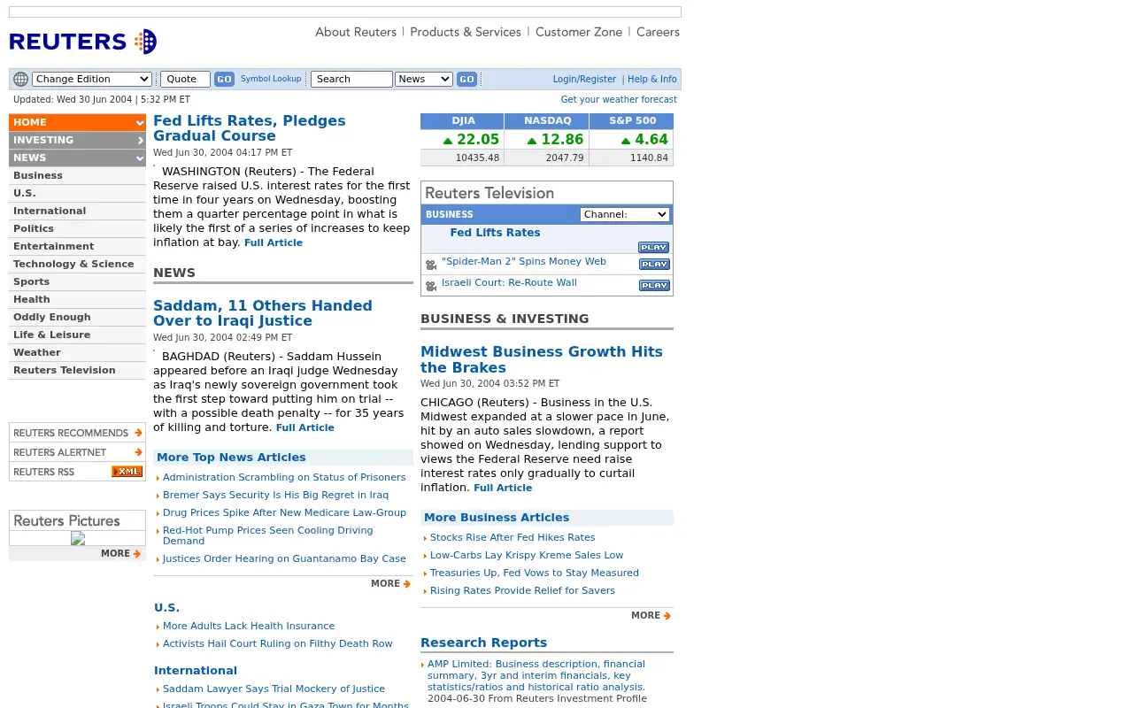Collapse the HOME menu chevron
Screen dimensions: 1133x708
coord(139,123)
